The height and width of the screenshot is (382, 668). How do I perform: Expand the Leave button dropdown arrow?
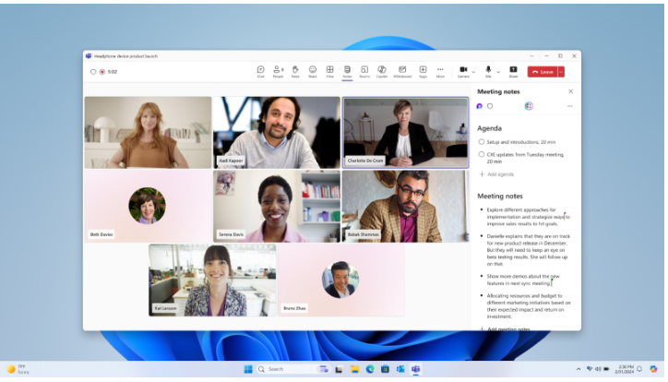click(x=561, y=72)
